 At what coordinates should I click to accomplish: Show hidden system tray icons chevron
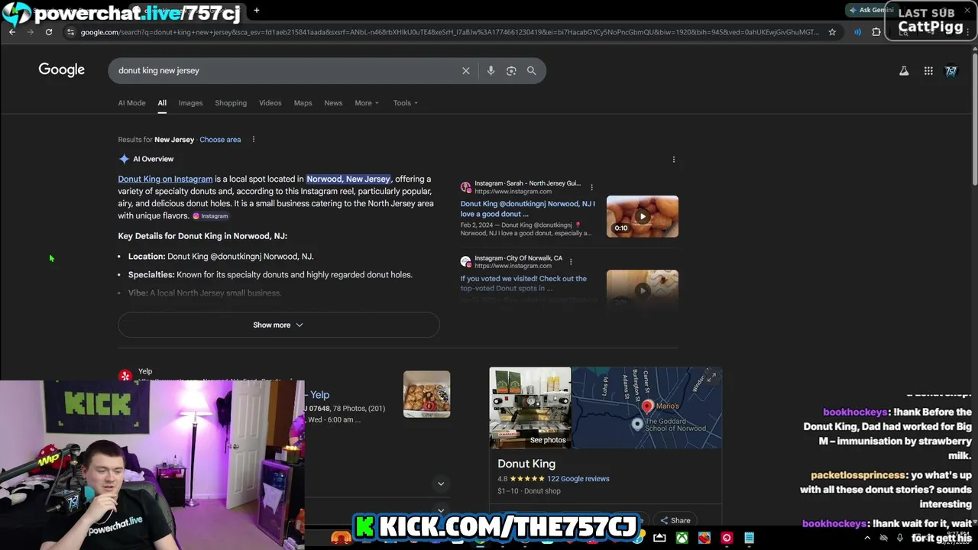pos(867,539)
